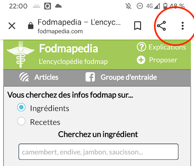The height and width of the screenshot is (166, 194).
Task: Open the Articles feed icon
Action: [24, 77]
